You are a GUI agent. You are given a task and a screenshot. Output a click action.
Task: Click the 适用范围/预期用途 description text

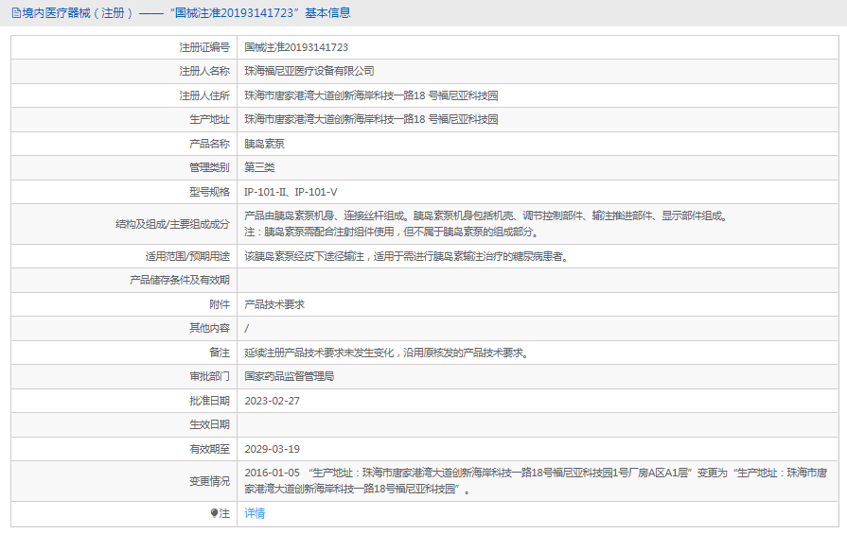coord(405,256)
